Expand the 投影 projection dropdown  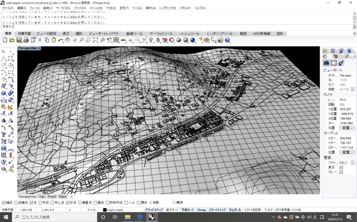point(353,89)
